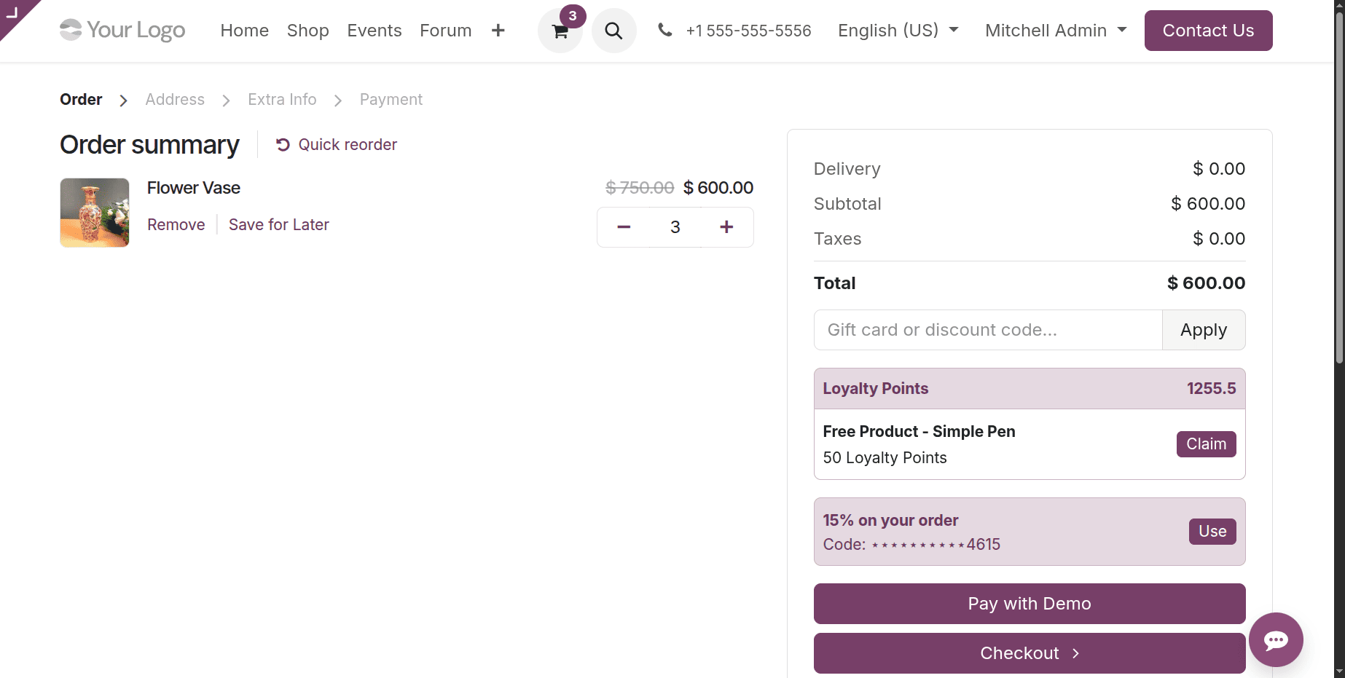1345x678 pixels.
Task: Click Save for Later link
Action: coord(279,225)
